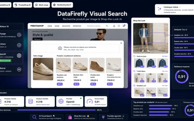Open the user account icon
194x121 pixels.
coord(114,26)
